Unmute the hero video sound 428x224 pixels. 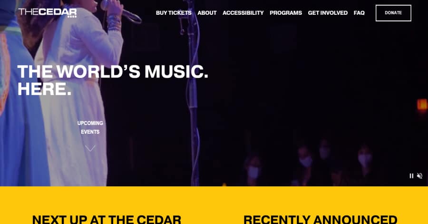(420, 176)
